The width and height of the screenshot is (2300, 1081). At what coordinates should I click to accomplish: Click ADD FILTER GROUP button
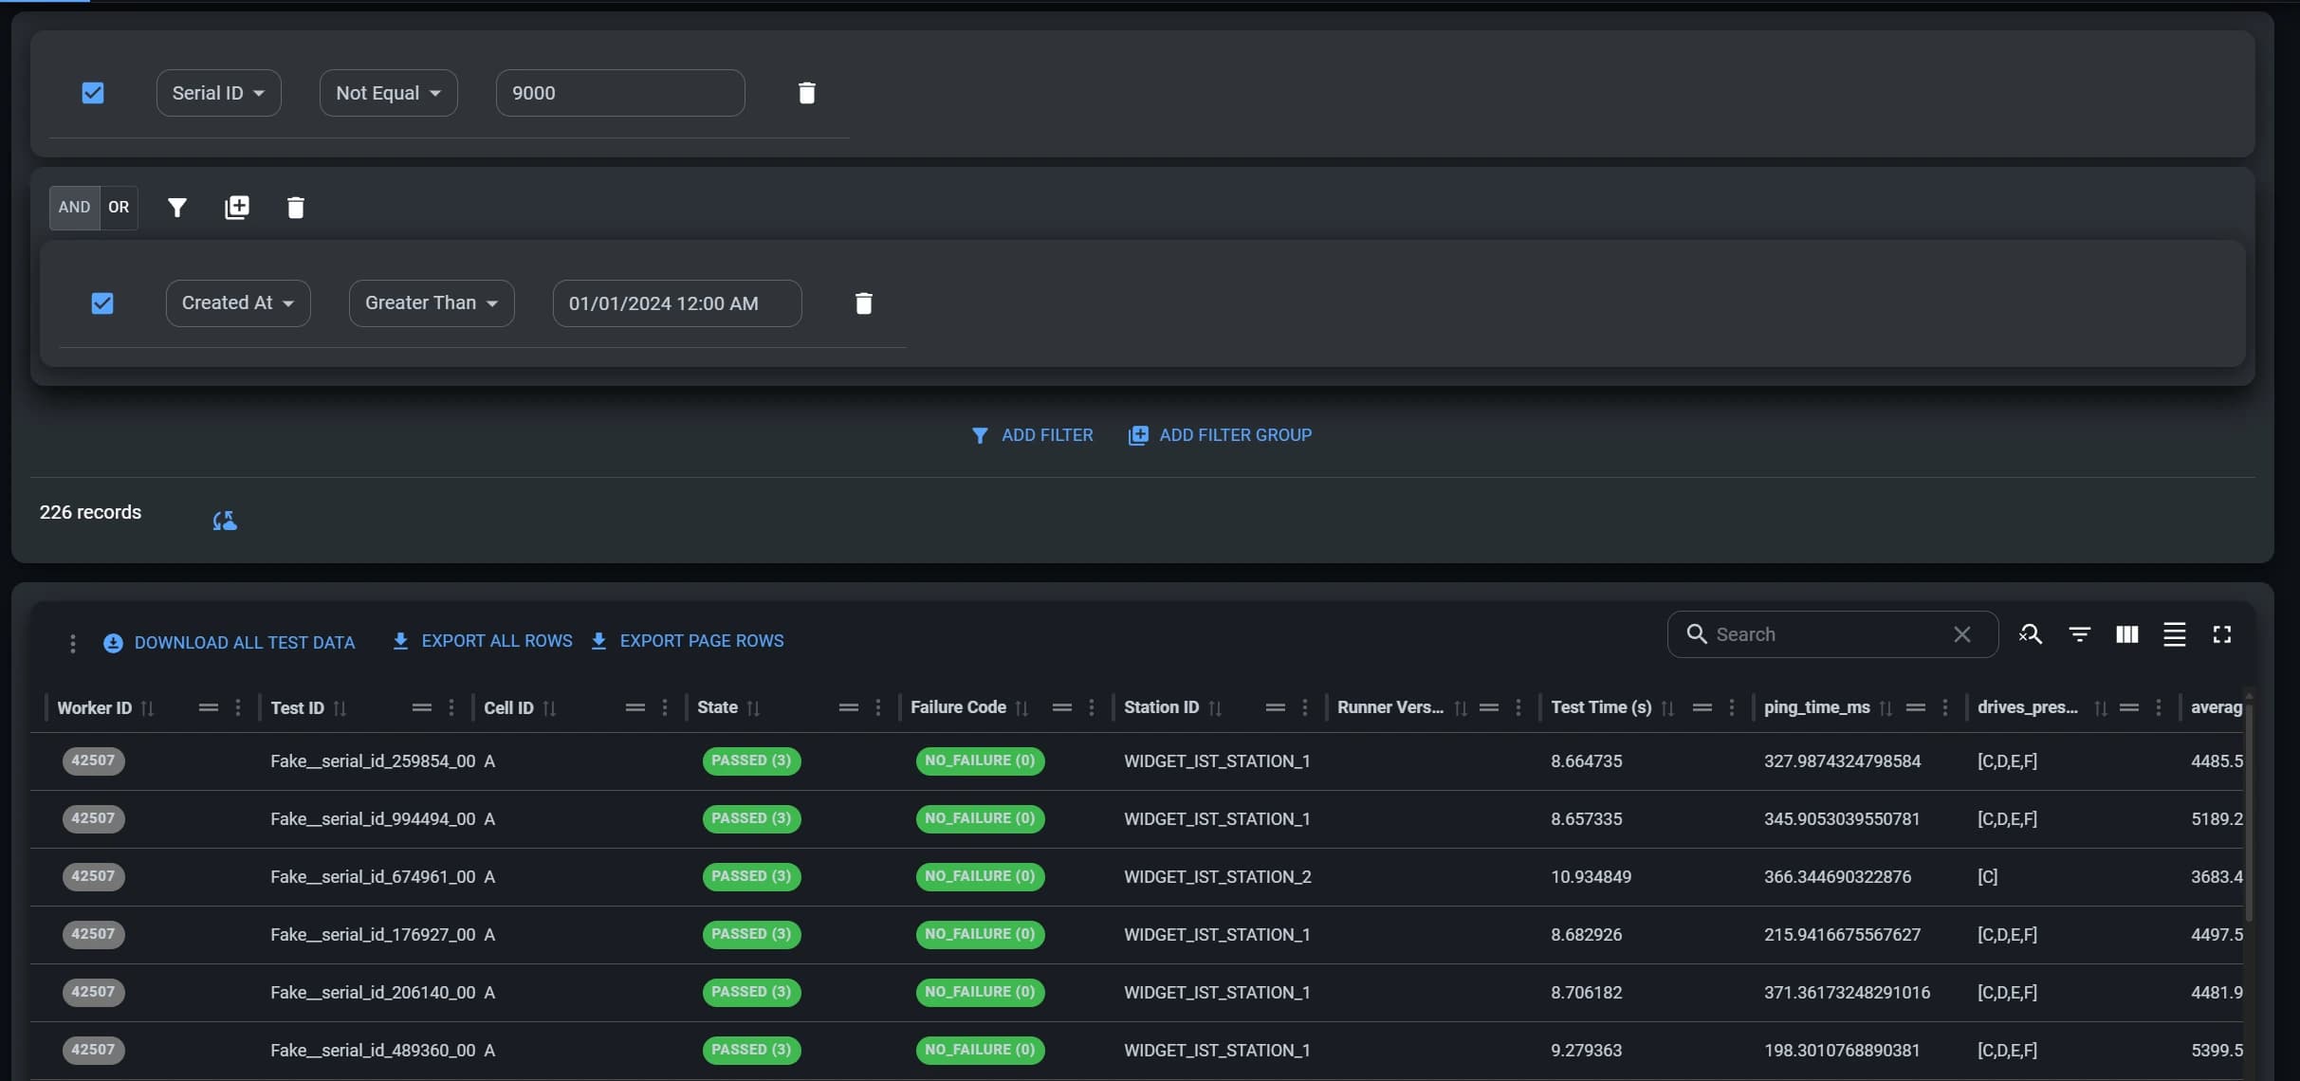click(x=1220, y=435)
